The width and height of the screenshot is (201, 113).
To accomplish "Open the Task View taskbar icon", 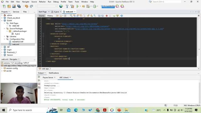I will (x=61, y=110).
